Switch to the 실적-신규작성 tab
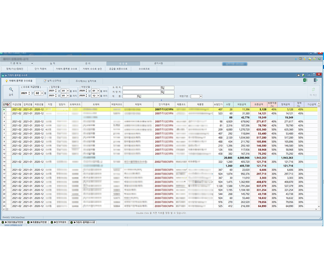 (52, 81)
